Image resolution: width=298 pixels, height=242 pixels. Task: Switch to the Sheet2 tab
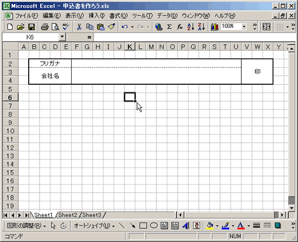[x=68, y=215]
